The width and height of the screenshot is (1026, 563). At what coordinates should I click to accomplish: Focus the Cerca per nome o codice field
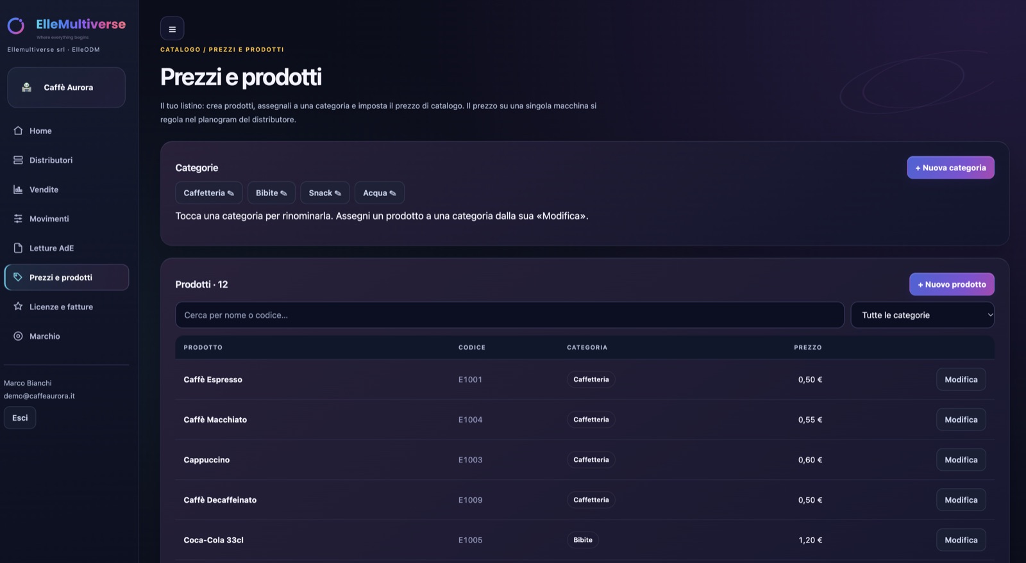point(509,315)
